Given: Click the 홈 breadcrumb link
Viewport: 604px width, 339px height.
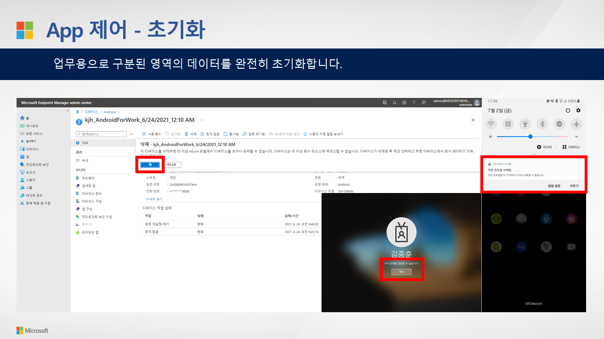Looking at the screenshot, I should click(78, 112).
